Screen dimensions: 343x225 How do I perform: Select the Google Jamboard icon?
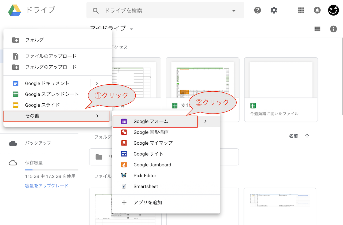point(124,165)
